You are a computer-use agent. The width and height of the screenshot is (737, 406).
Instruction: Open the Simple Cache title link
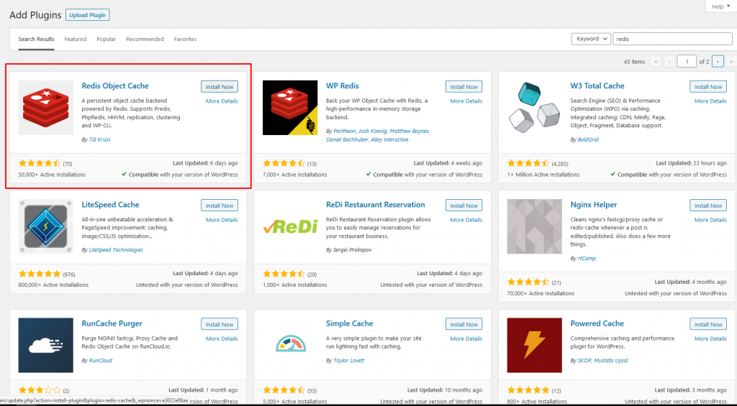(x=349, y=323)
